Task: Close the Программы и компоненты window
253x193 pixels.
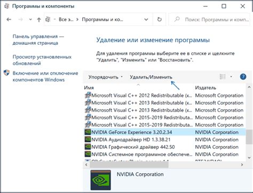Action: click(x=243, y=6)
